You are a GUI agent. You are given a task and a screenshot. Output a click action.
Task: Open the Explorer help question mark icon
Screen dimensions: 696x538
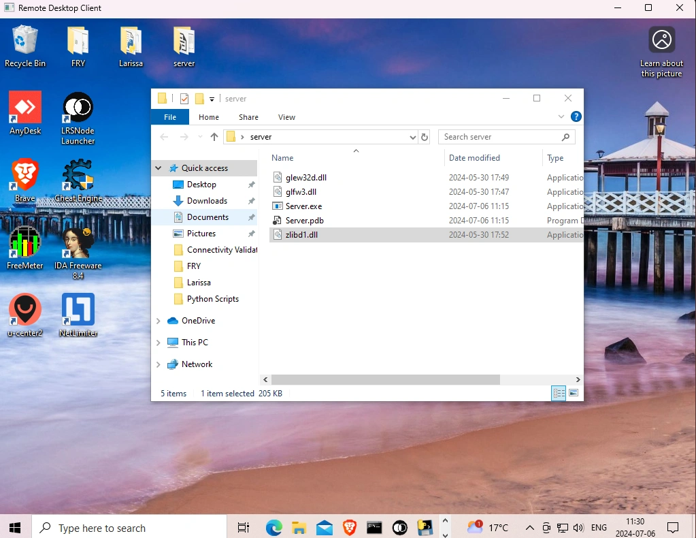point(576,117)
